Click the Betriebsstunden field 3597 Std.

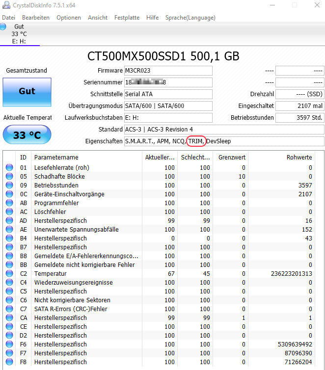(x=300, y=118)
